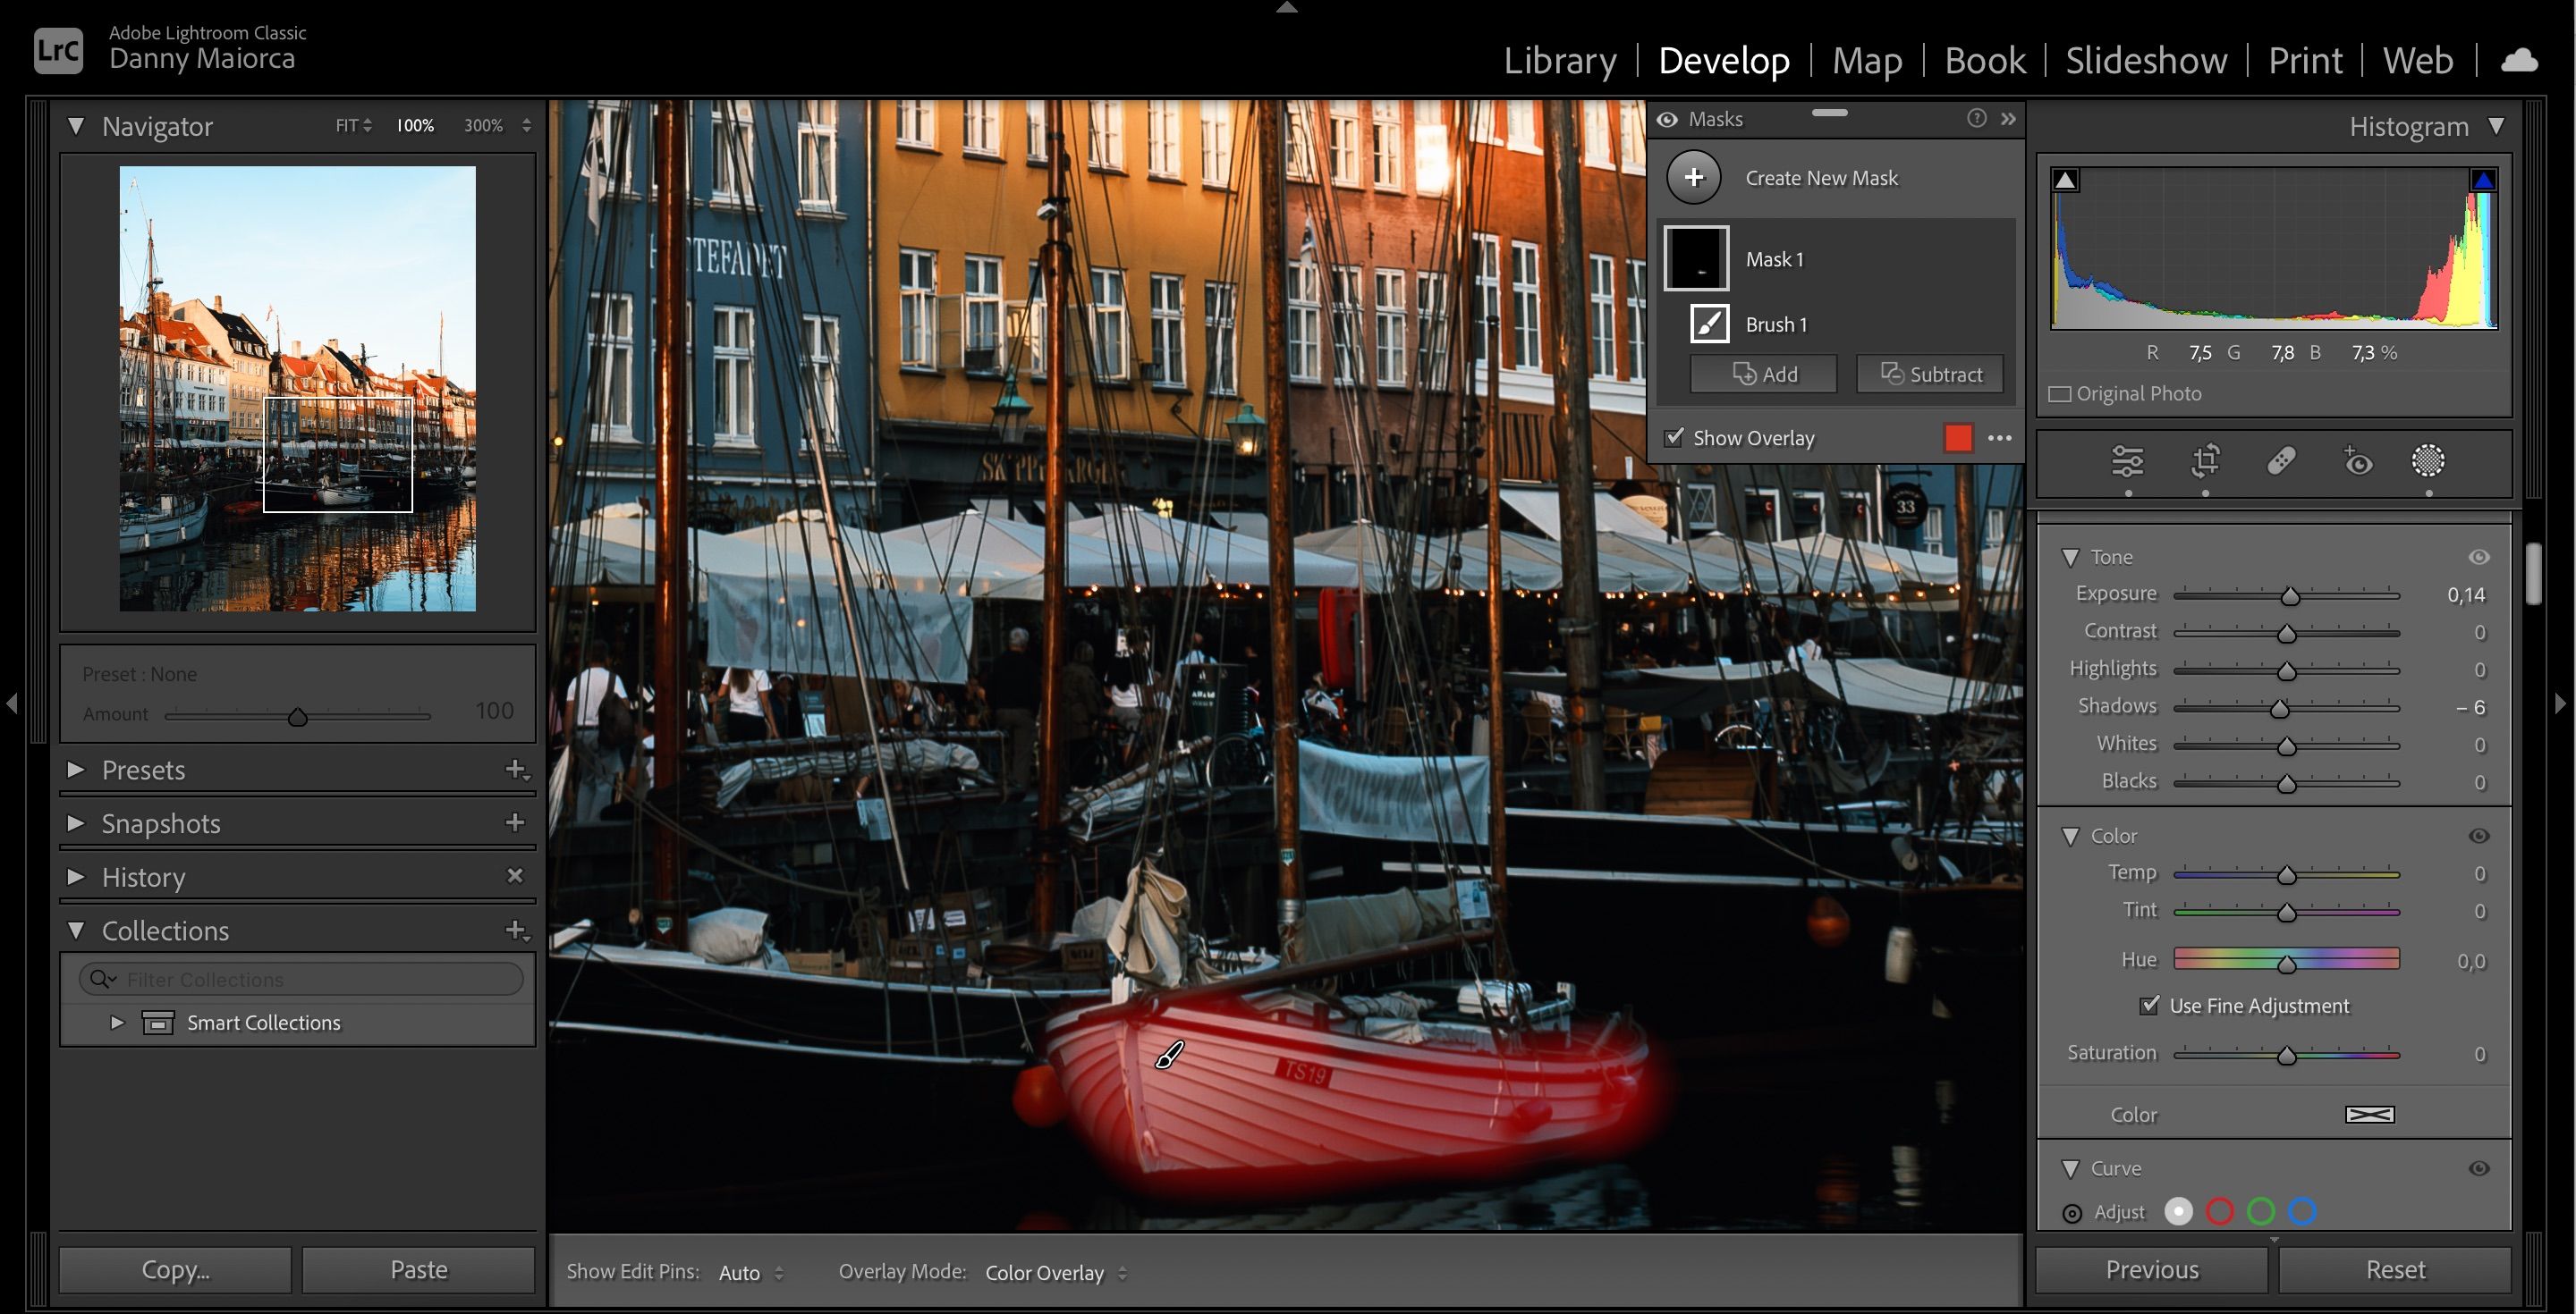This screenshot has height=1314, width=2576.
Task: Click the Reset button
Action: (x=2394, y=1268)
